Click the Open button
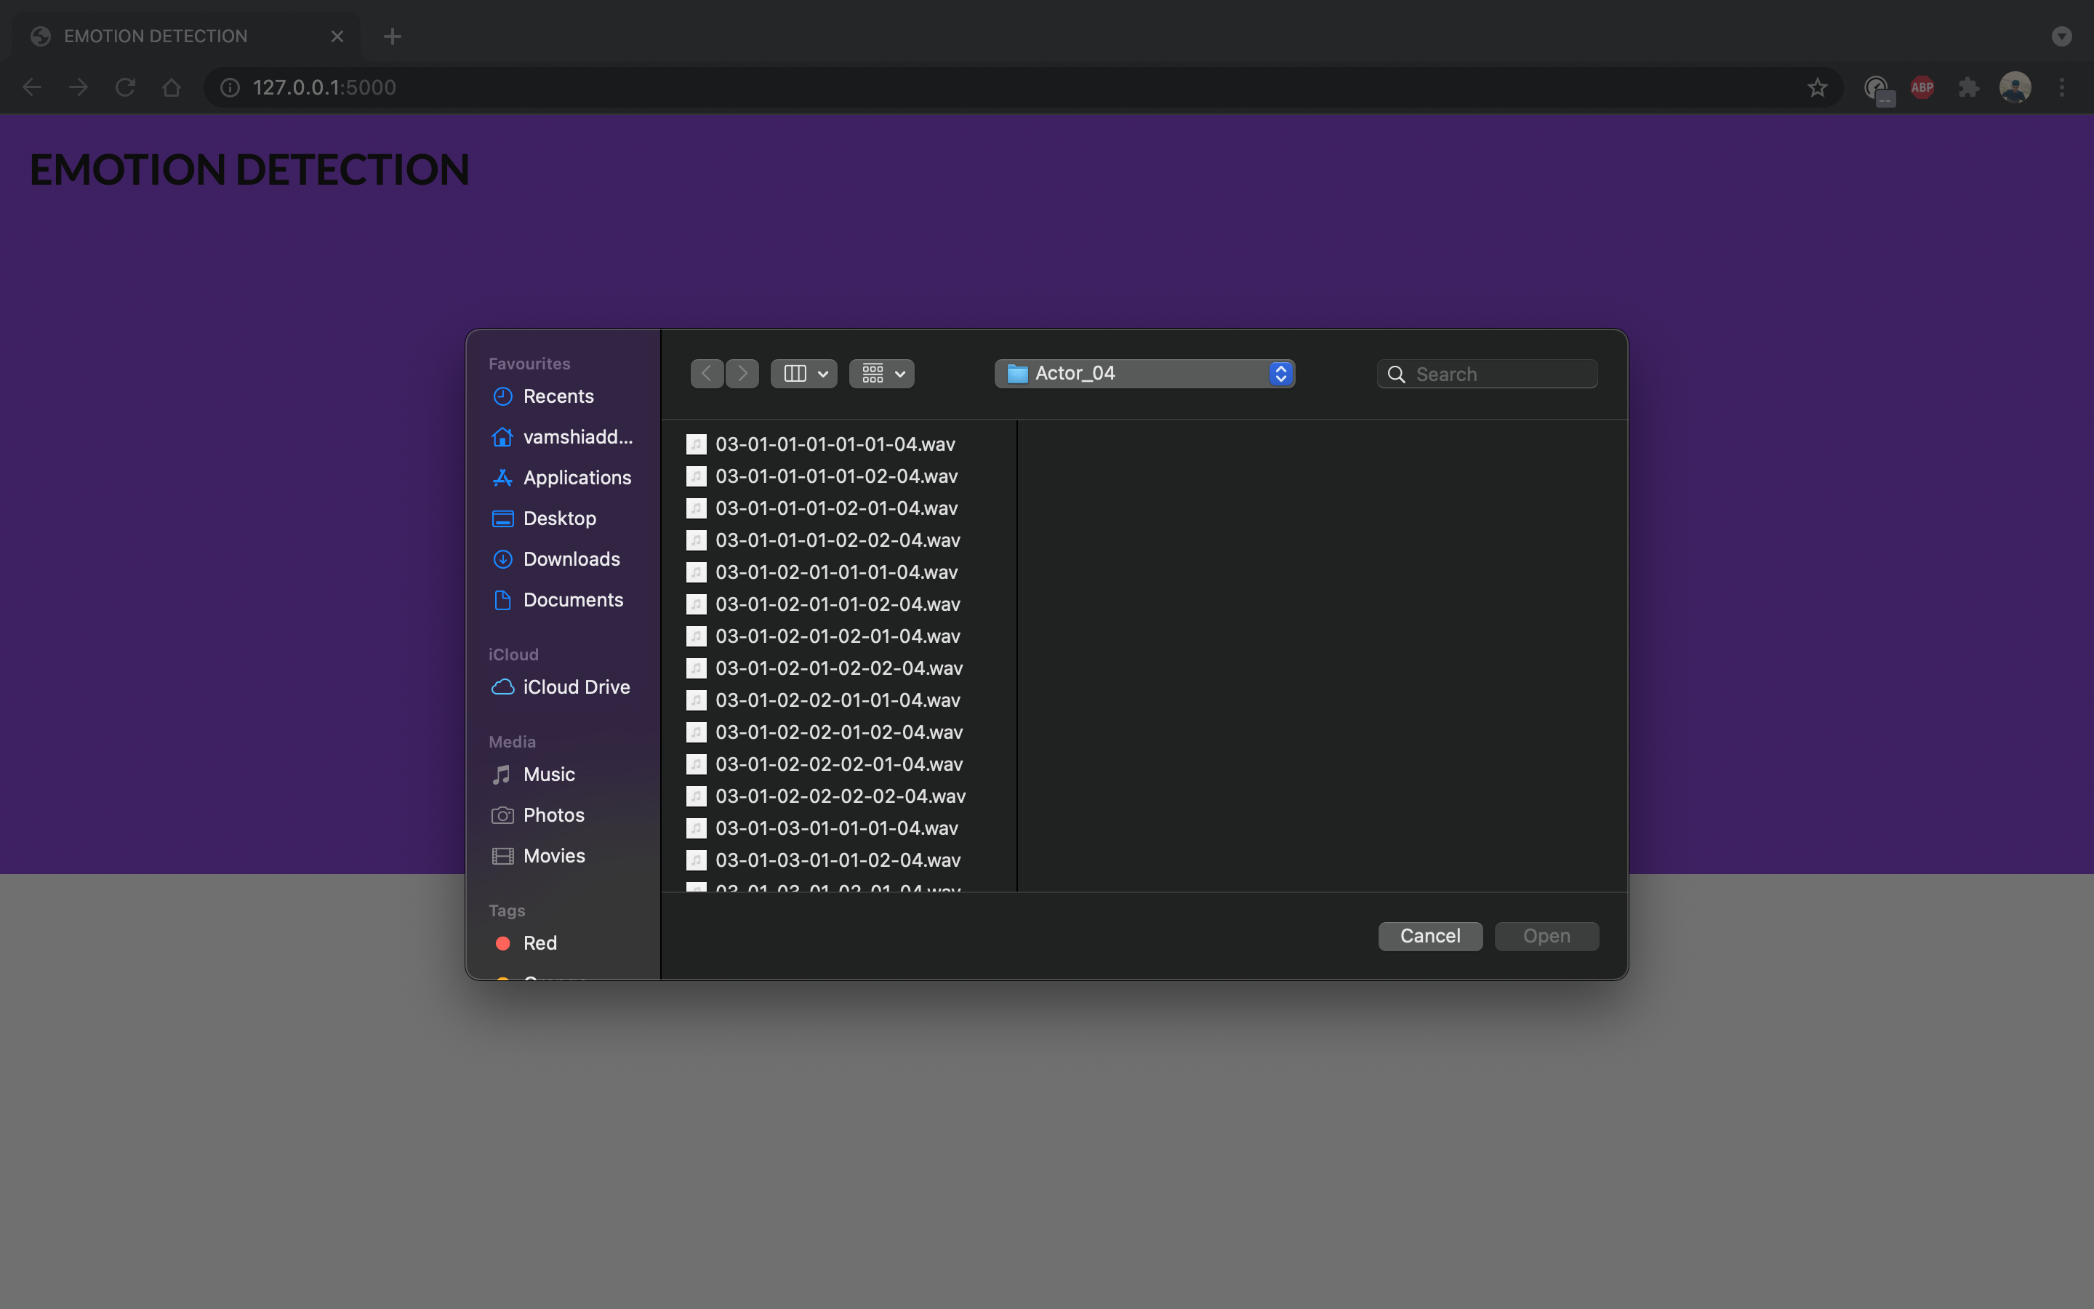2094x1309 pixels. 1545,936
